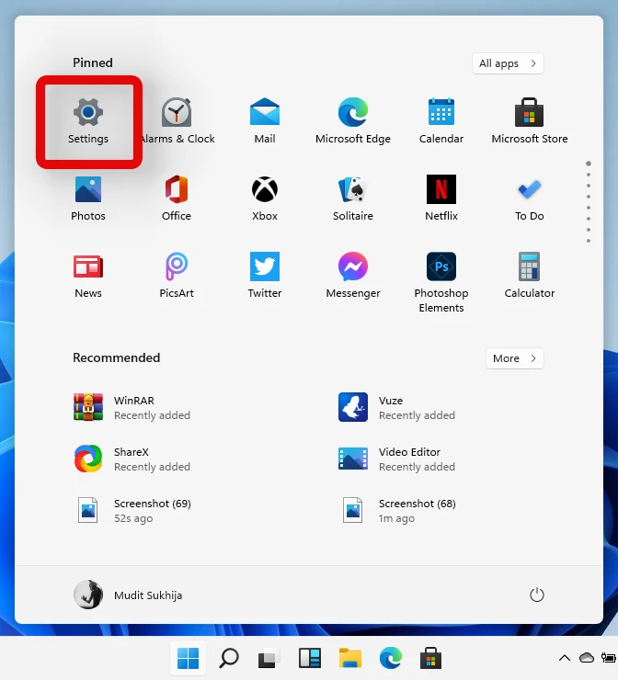
Task: Launch Messenger
Action: [353, 276]
